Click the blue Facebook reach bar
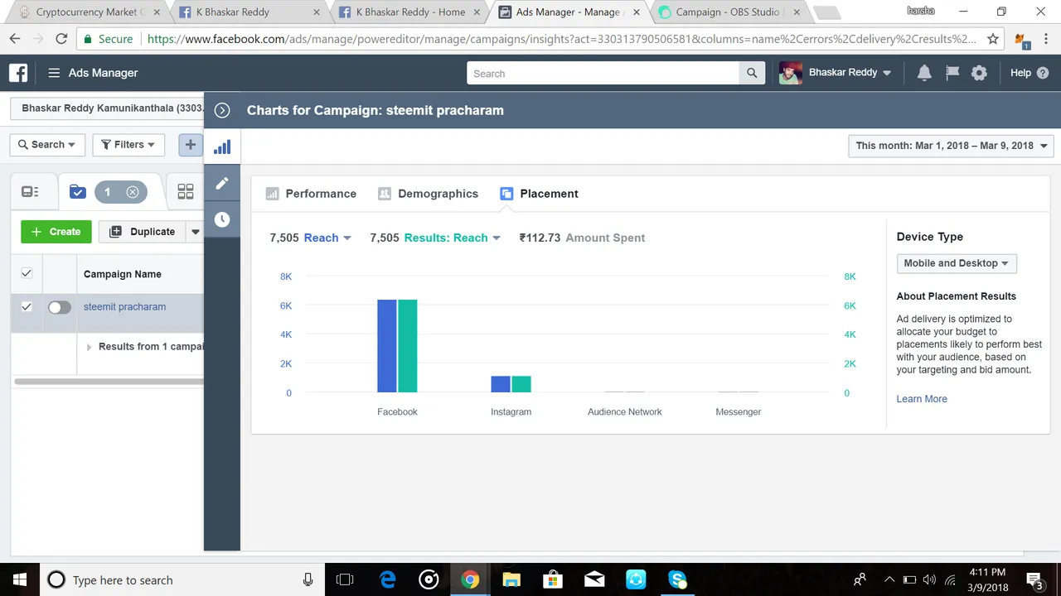The width and height of the screenshot is (1061, 596). point(386,346)
